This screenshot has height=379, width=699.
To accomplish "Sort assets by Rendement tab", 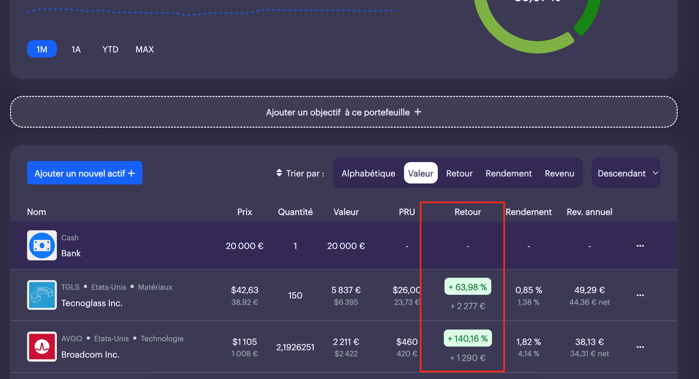I will tap(508, 173).
